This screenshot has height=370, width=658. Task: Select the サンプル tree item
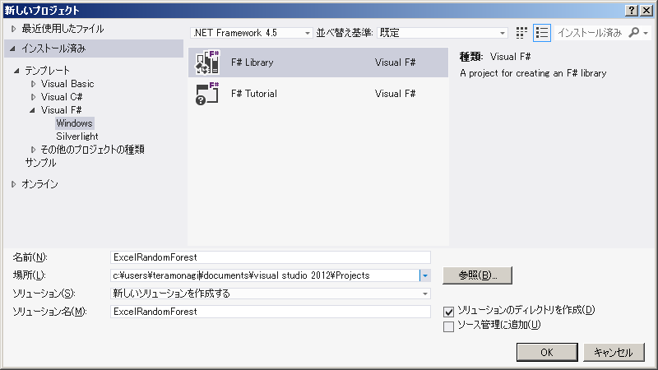pos(40,163)
